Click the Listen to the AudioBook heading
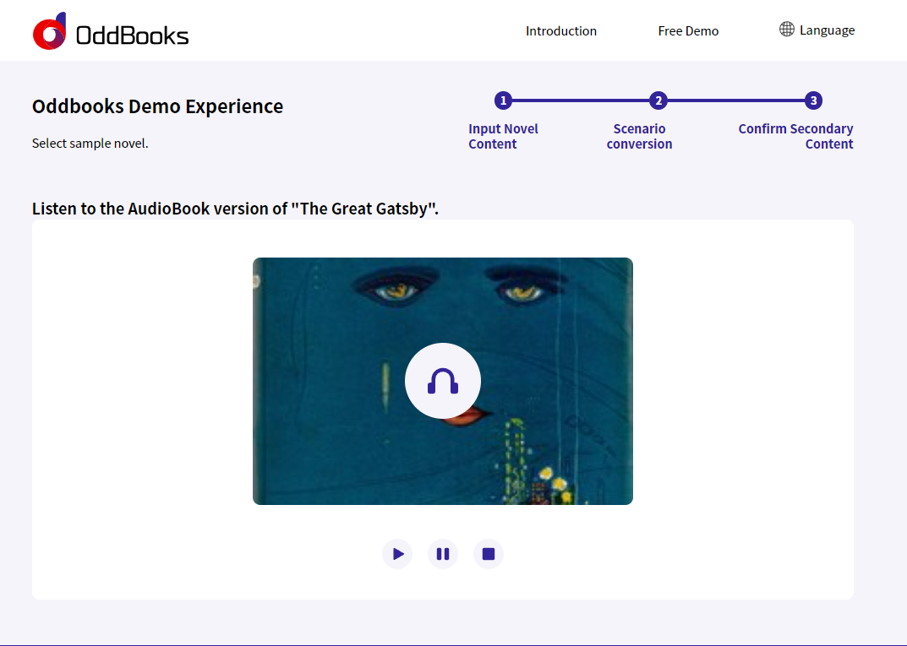Screen dimensions: 907x646 pyautogui.click(x=236, y=209)
